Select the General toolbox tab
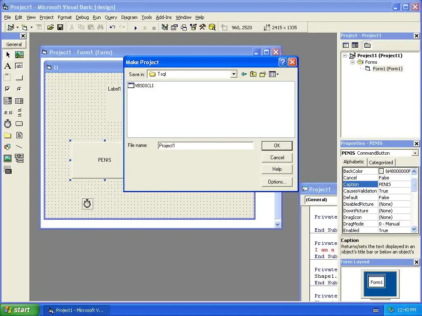Viewport: 422px width, 316px height. click(x=14, y=44)
